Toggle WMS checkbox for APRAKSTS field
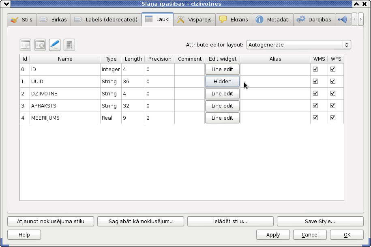371x247 pixels. (315, 106)
